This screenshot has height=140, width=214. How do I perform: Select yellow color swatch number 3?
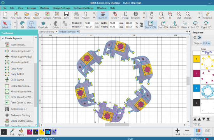tap(42, 132)
